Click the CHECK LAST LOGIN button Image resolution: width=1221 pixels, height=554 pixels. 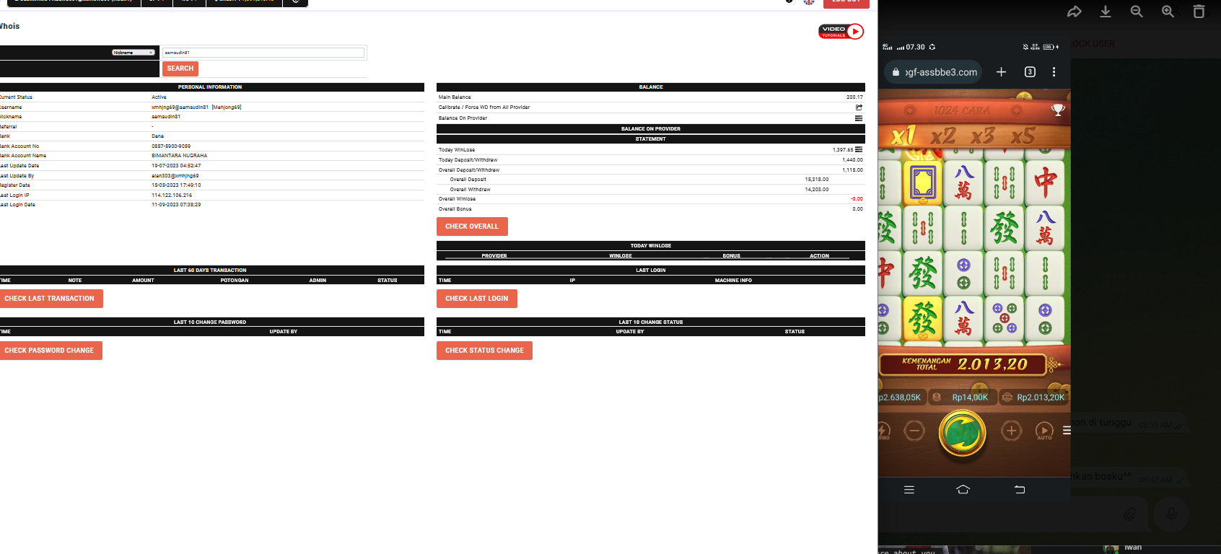coord(477,299)
